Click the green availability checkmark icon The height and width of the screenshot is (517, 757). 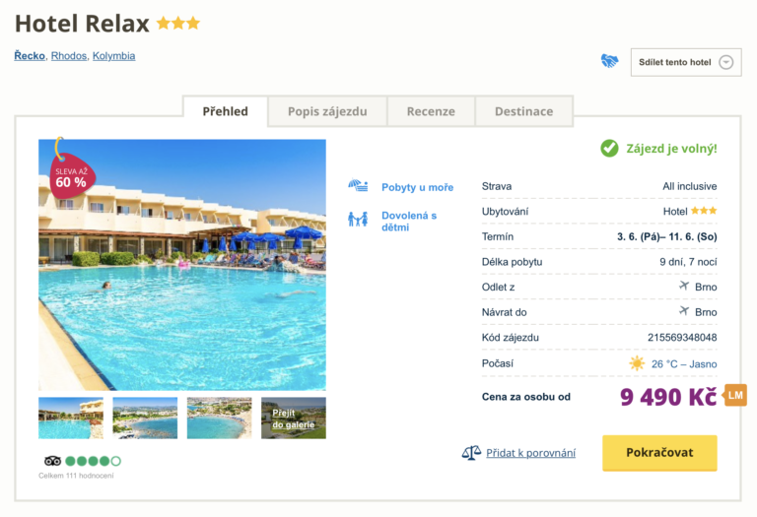610,149
